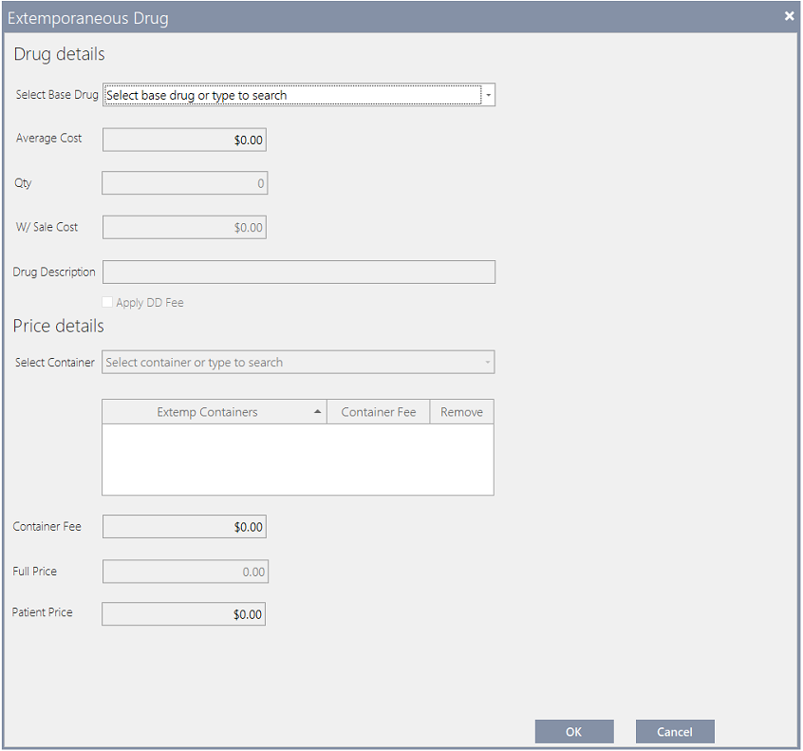Click the Average Cost field

point(183,139)
